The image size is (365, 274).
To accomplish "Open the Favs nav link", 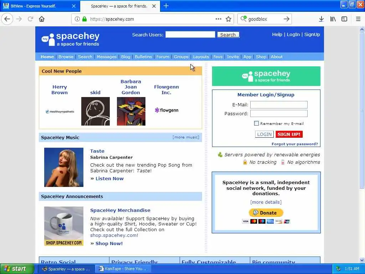I will tap(218, 57).
